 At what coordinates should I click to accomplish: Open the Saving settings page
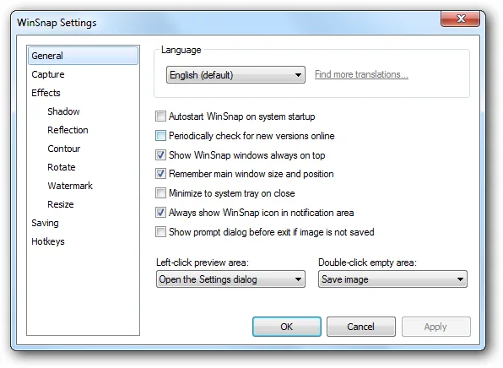pyautogui.click(x=45, y=223)
